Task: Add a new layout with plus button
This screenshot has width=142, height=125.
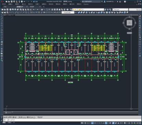Action: [x=14, y=123]
